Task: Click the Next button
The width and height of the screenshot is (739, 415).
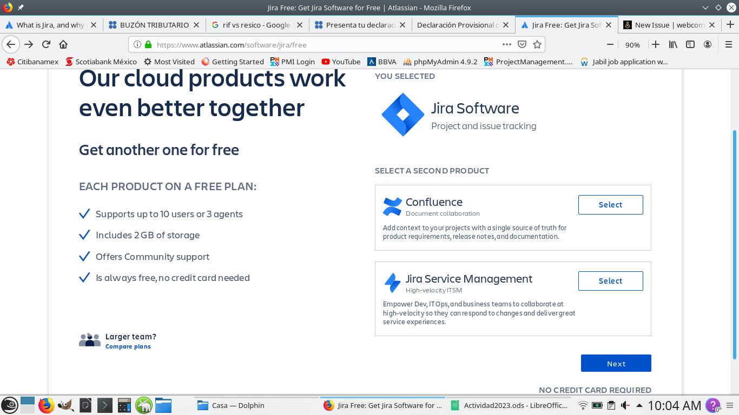Action: tap(616, 363)
